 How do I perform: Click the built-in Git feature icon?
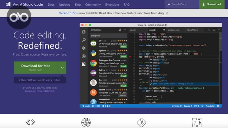click(x=141, y=122)
